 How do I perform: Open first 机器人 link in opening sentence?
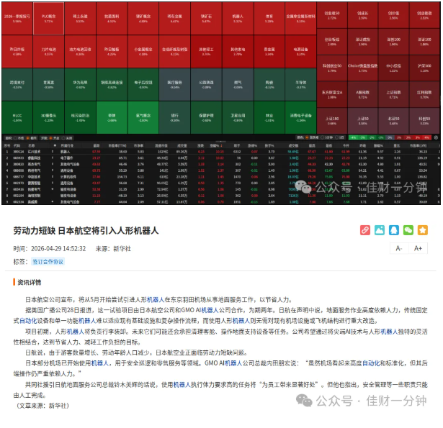[156, 300]
